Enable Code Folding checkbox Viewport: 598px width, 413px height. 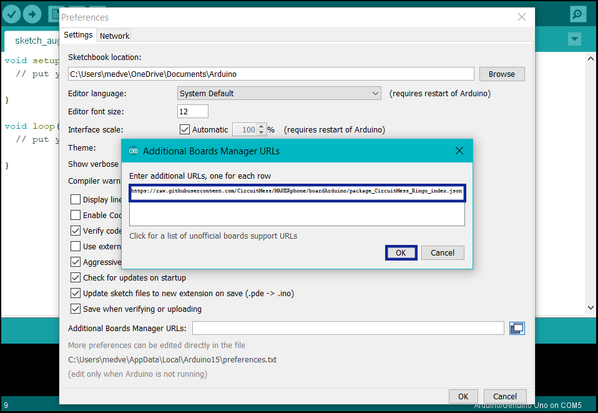pos(76,216)
